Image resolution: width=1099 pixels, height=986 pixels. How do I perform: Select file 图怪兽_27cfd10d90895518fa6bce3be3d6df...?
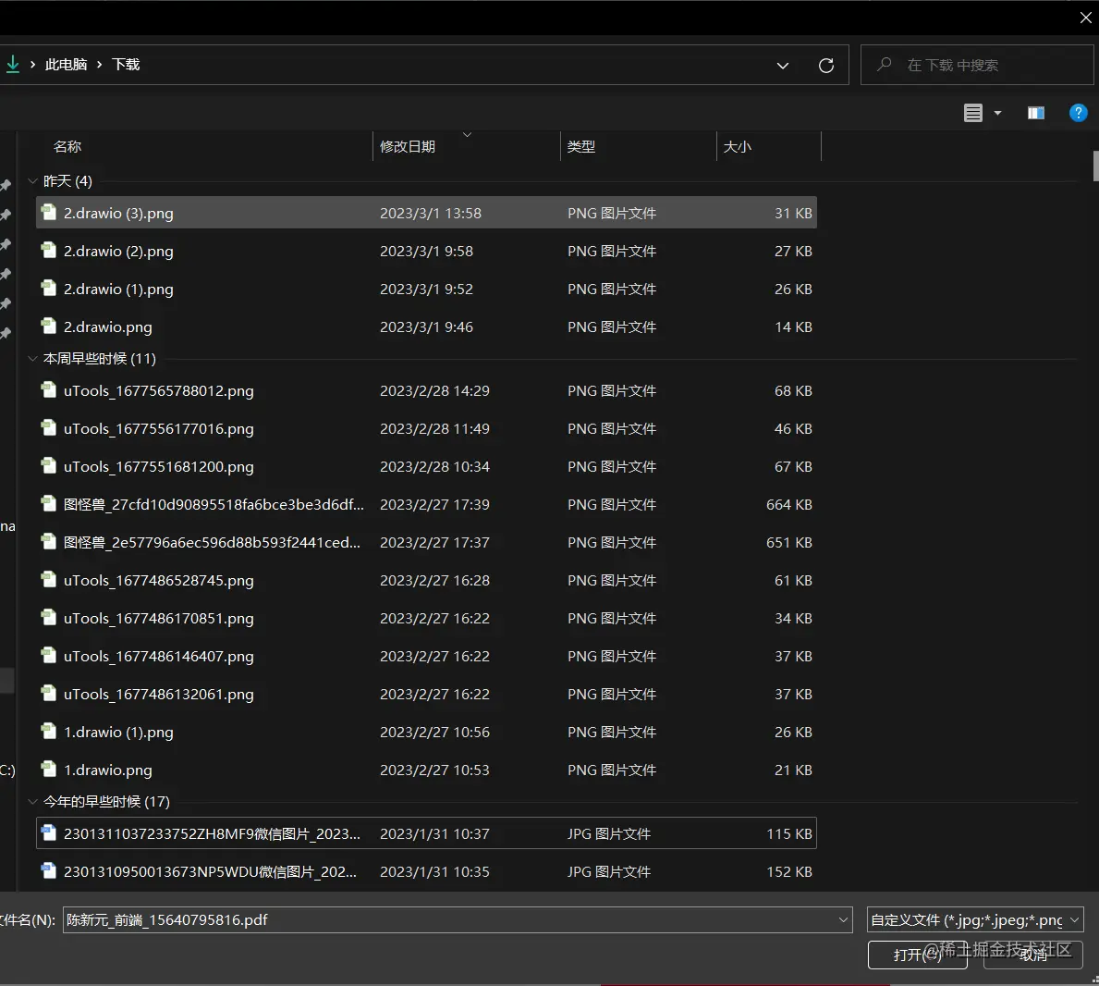pyautogui.click(x=426, y=504)
